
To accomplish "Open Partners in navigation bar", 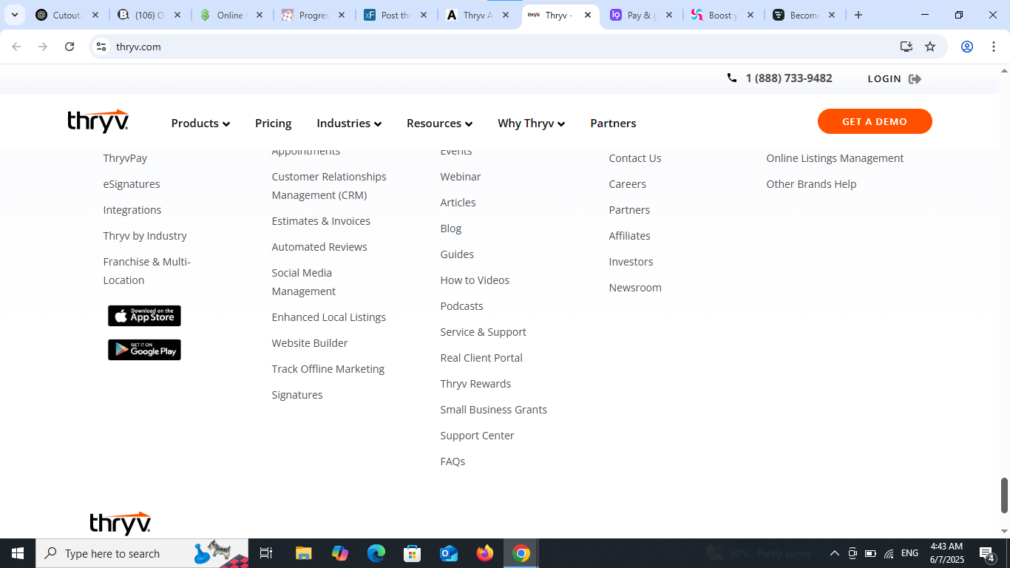I will click(x=613, y=124).
